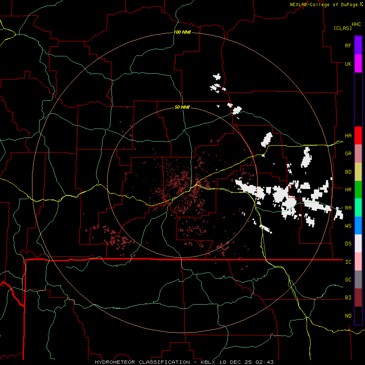Click the DS white legend swatch
Viewport: 365px width, 365px height.
pyautogui.click(x=358, y=243)
